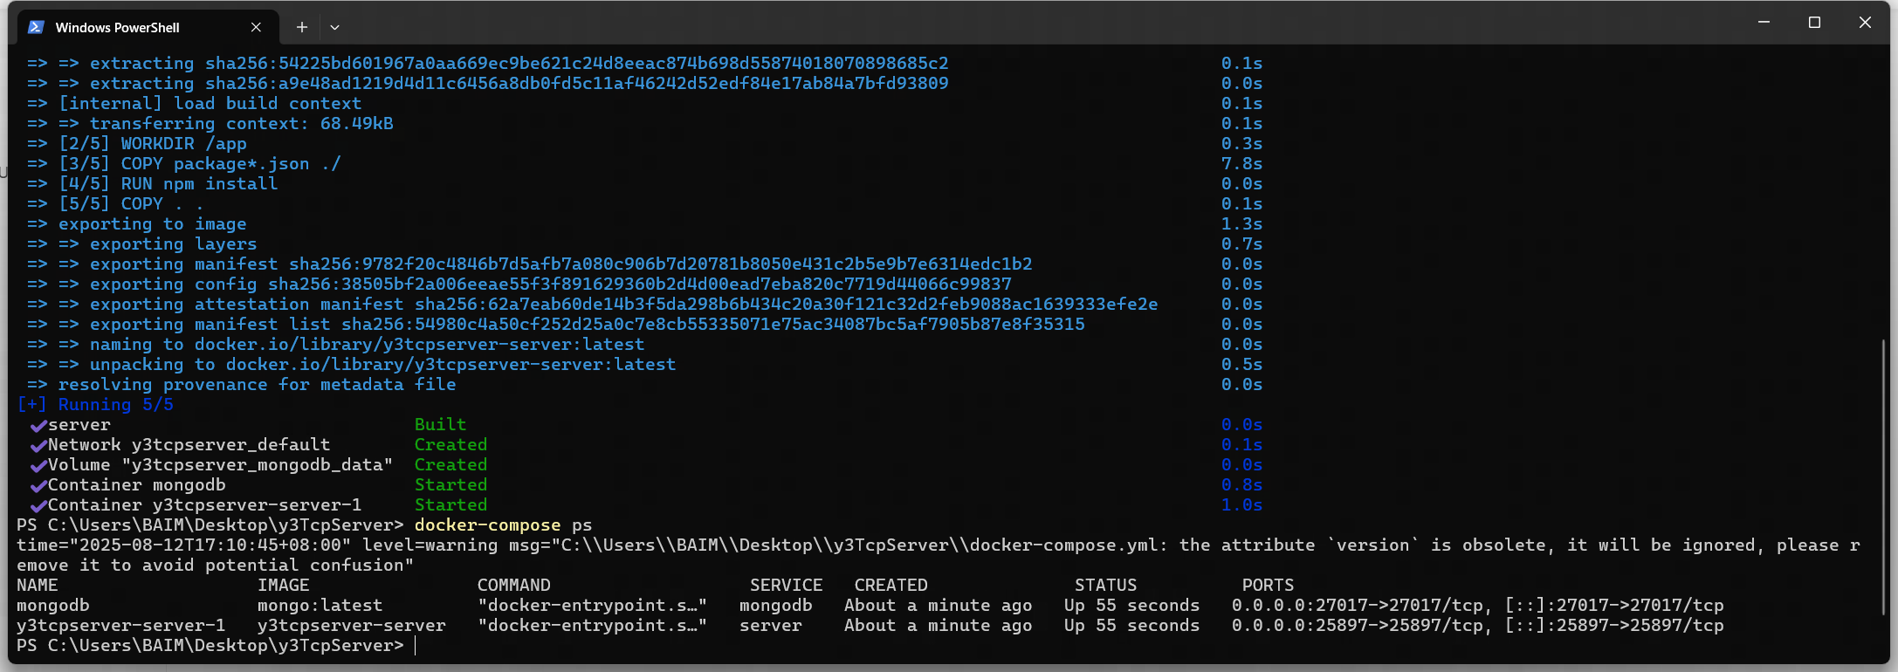The height and width of the screenshot is (672, 1898).
Task: Click 'Built' status next to server
Action: tap(440, 425)
